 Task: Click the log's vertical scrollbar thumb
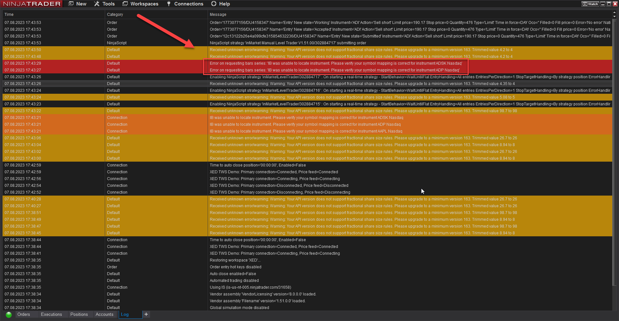click(x=614, y=152)
